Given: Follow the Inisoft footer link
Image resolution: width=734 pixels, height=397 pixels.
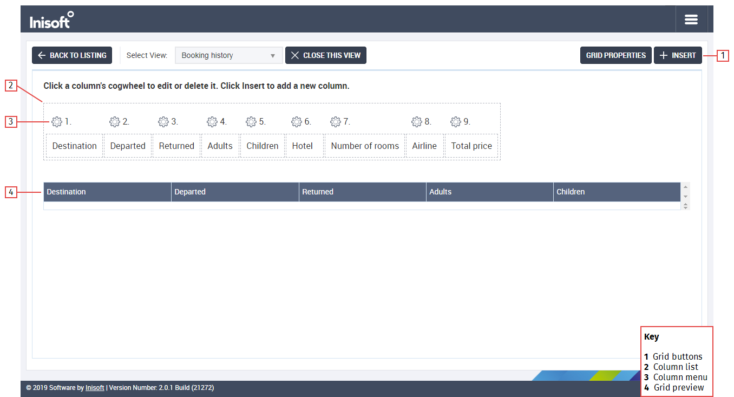Looking at the screenshot, I should [x=95, y=388].
